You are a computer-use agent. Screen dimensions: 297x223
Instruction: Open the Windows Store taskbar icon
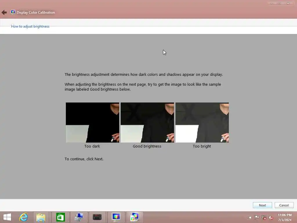click(60, 217)
